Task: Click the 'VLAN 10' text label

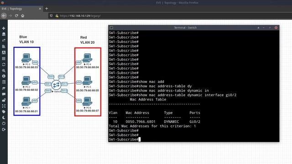Action: click(26, 42)
